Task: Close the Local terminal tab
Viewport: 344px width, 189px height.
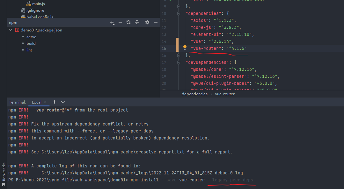Action: (x=45, y=102)
